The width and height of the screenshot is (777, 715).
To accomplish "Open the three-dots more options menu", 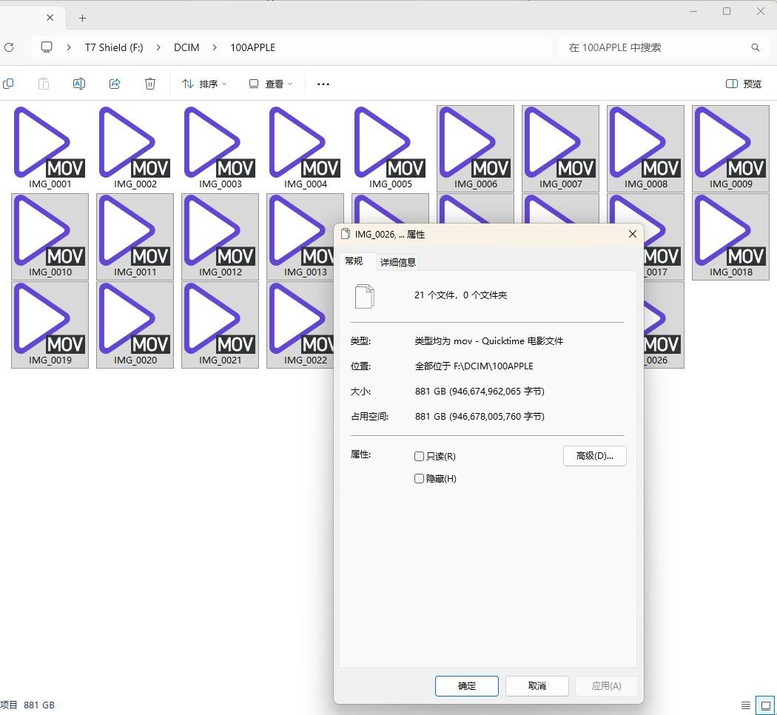I will tap(323, 84).
